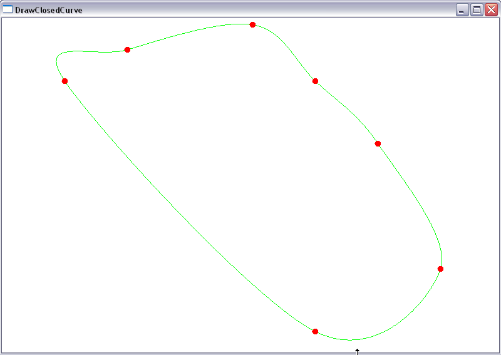Select the rightmost red curve point
This screenshot has height=355, width=501.
click(440, 269)
